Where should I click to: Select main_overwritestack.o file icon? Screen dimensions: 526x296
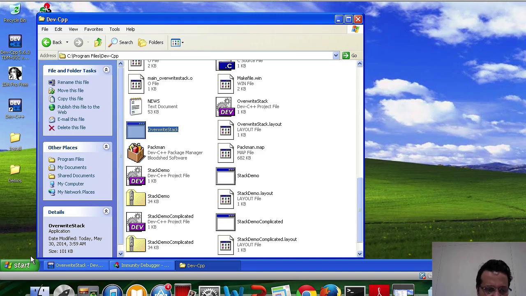136,83
